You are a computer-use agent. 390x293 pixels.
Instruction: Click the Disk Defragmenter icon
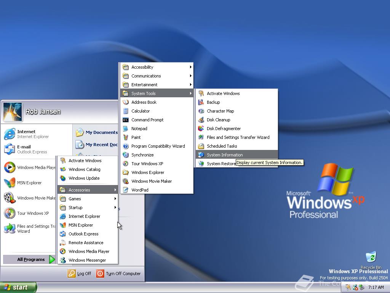coord(201,128)
